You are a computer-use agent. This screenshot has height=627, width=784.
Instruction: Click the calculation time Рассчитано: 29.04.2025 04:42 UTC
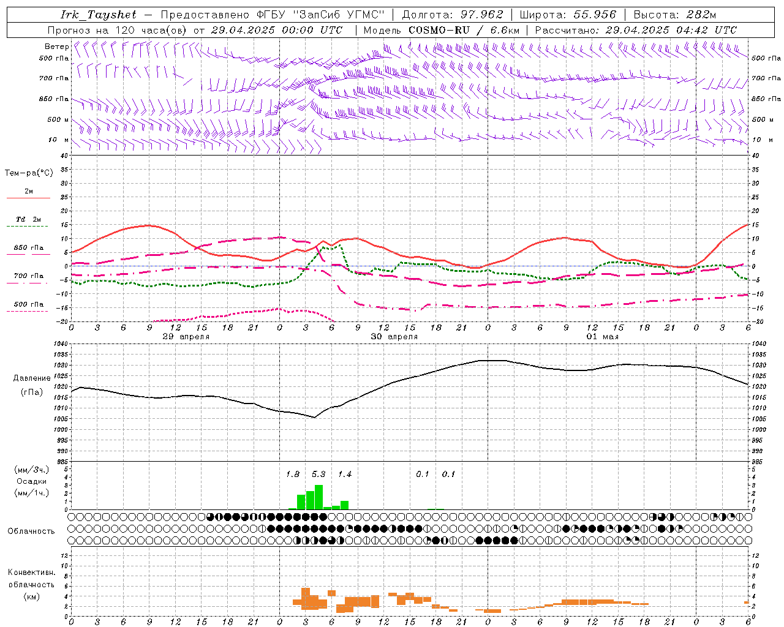click(636, 30)
